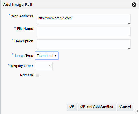Click the Web Address label

click(22, 16)
